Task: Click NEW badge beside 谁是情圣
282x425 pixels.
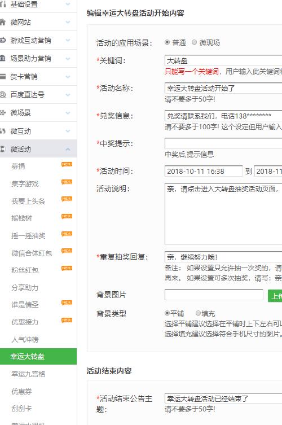Action: tap(67, 303)
